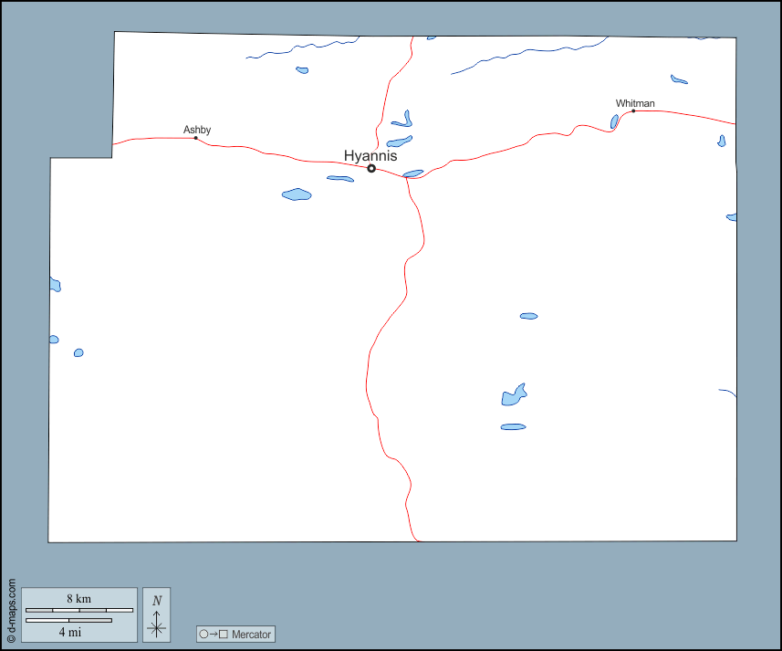The height and width of the screenshot is (651, 782).
Task: Select the Hyannis city name label
Action: coord(370,155)
